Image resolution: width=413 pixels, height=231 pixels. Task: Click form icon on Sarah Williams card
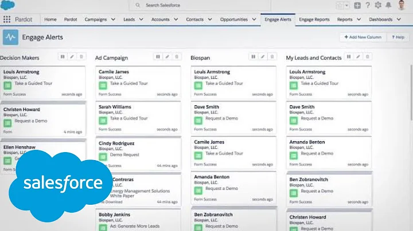[103, 121]
